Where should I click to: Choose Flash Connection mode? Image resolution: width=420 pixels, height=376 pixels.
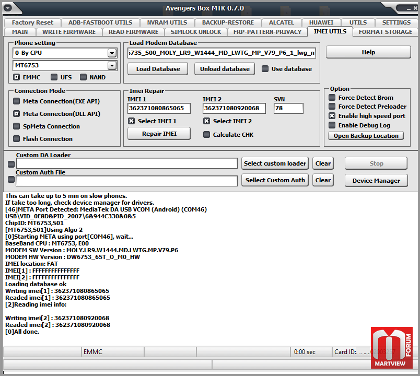[x=17, y=139]
